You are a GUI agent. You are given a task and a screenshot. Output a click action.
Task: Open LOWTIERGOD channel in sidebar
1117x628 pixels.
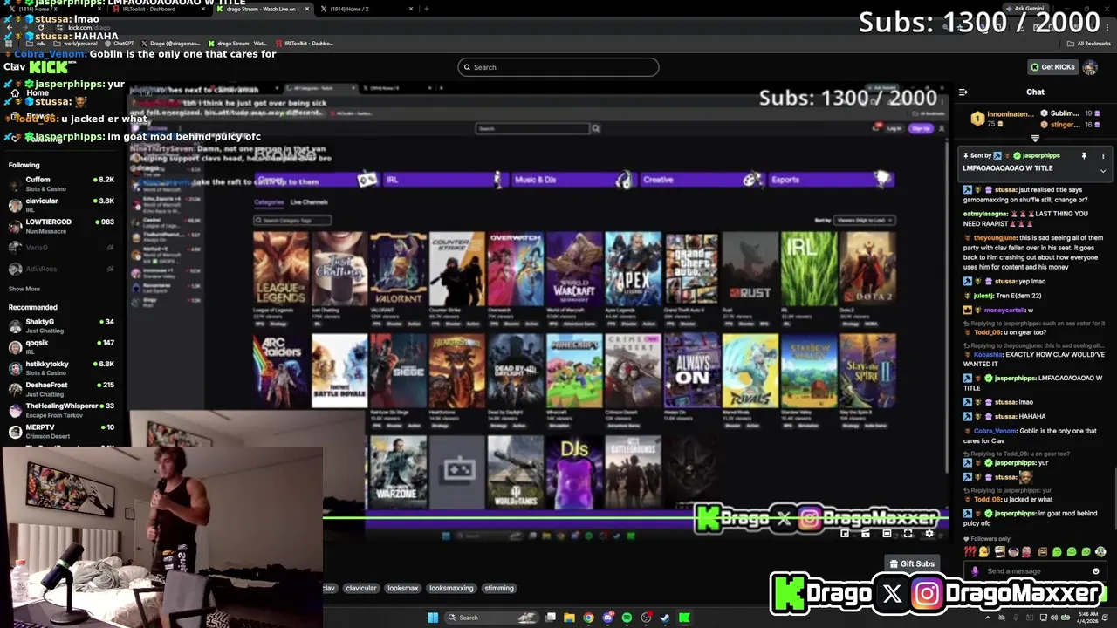click(x=61, y=226)
